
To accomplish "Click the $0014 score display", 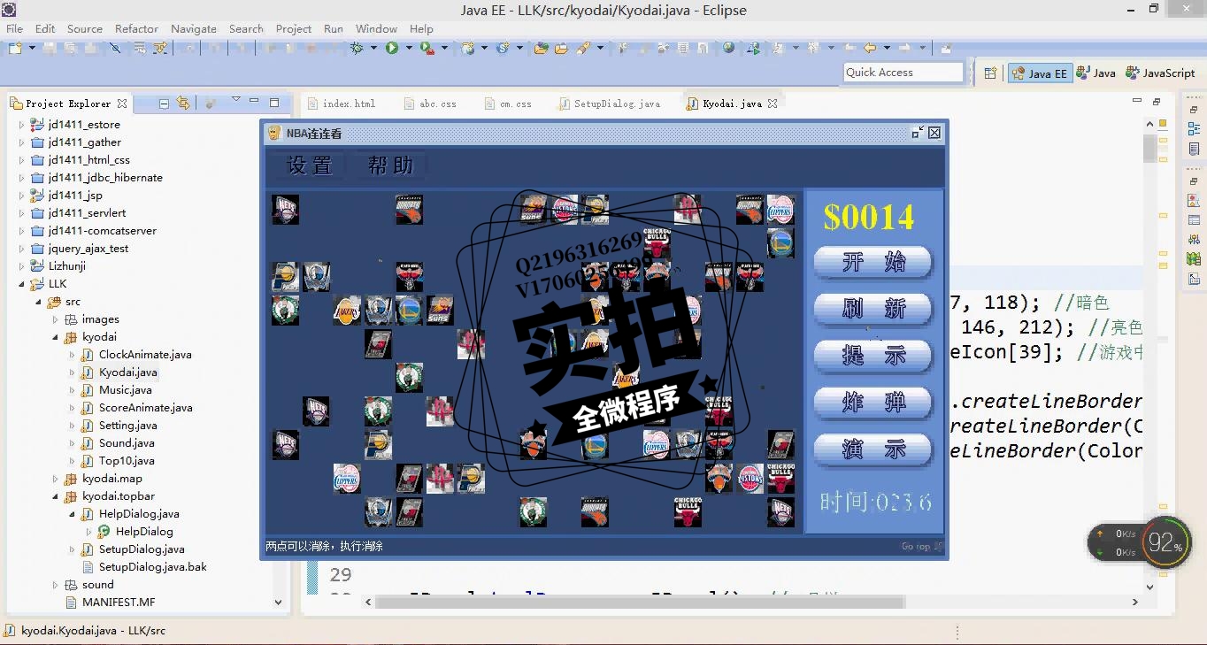I will pyautogui.click(x=869, y=218).
